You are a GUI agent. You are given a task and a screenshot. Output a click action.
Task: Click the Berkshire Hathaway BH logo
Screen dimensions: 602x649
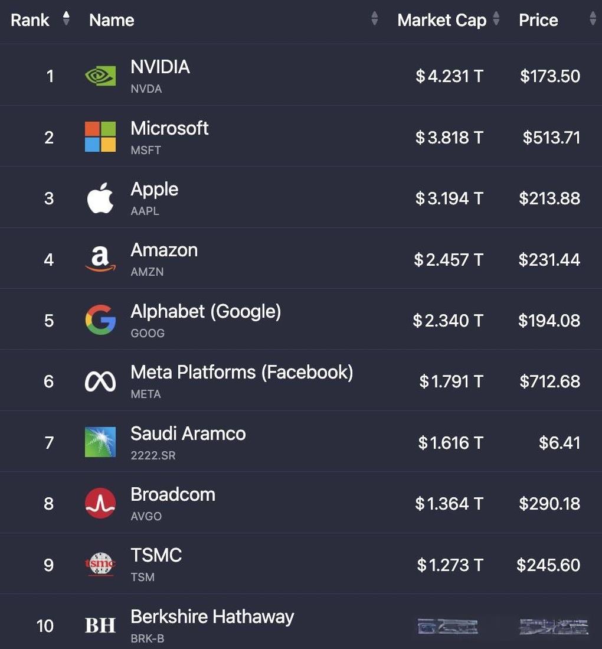100,625
